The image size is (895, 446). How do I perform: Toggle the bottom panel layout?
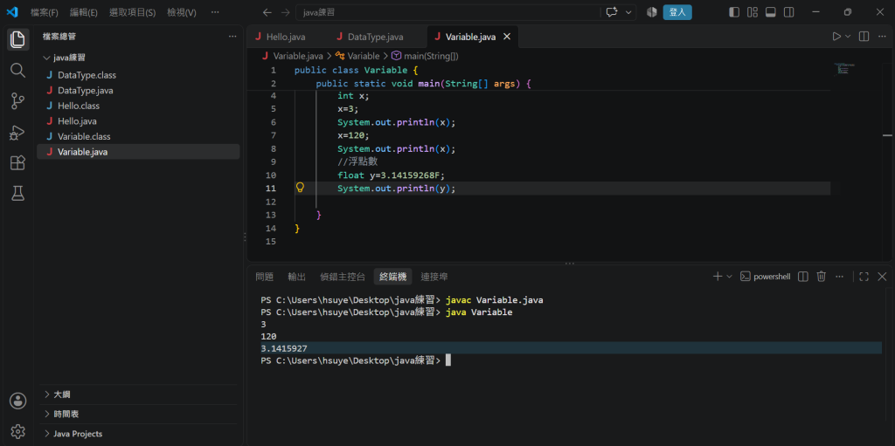pyautogui.click(x=771, y=12)
